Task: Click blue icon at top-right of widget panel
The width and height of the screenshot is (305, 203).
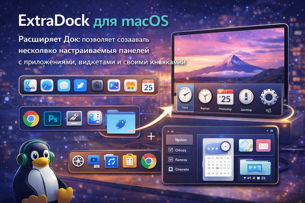Action: click(271, 131)
